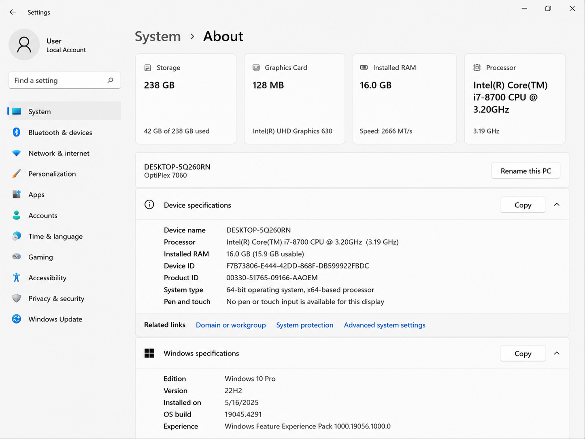Image resolution: width=585 pixels, height=439 pixels.
Task: Click the Windows Update sync icon
Action: (x=17, y=319)
